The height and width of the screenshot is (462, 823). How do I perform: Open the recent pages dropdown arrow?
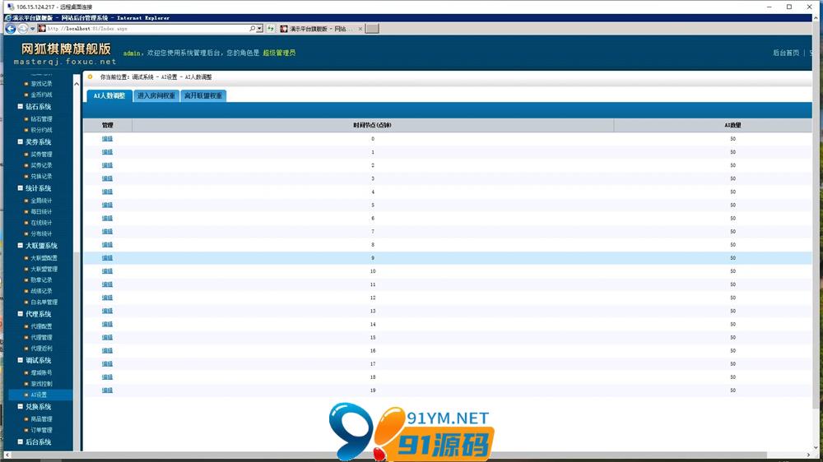(33, 29)
